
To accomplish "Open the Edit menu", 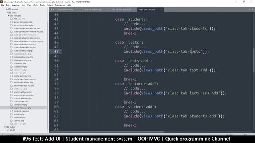I will coord(8,5).
